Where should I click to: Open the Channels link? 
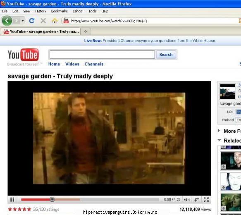tap(94, 64)
